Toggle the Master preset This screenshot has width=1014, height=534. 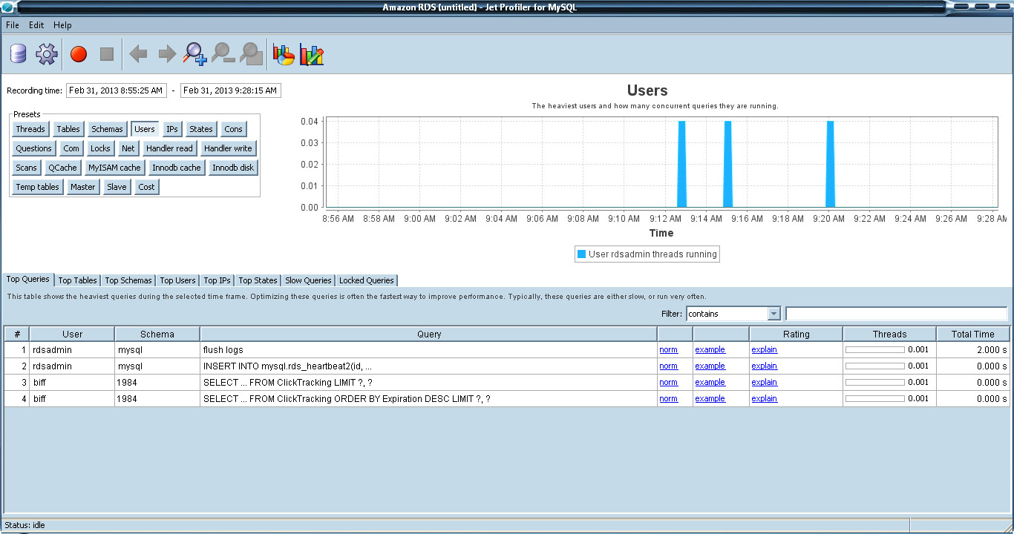point(83,187)
